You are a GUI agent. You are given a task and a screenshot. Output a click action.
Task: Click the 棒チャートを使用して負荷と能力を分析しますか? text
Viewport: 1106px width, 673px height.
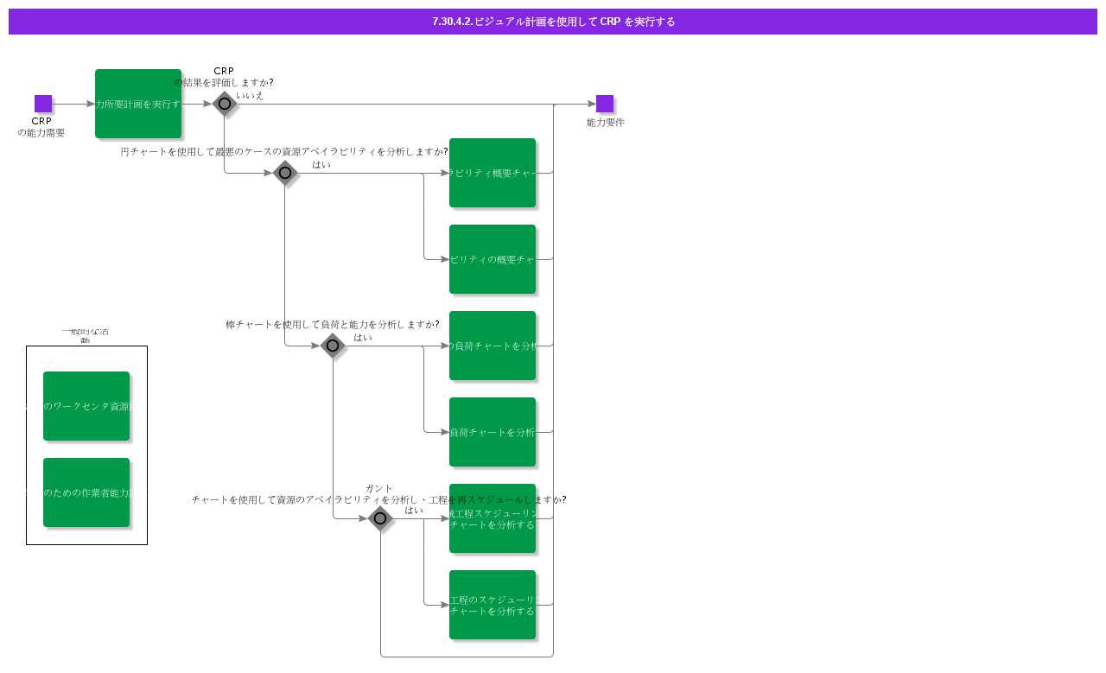tap(333, 325)
